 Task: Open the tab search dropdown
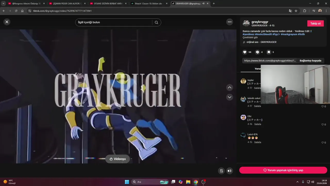(3, 4)
